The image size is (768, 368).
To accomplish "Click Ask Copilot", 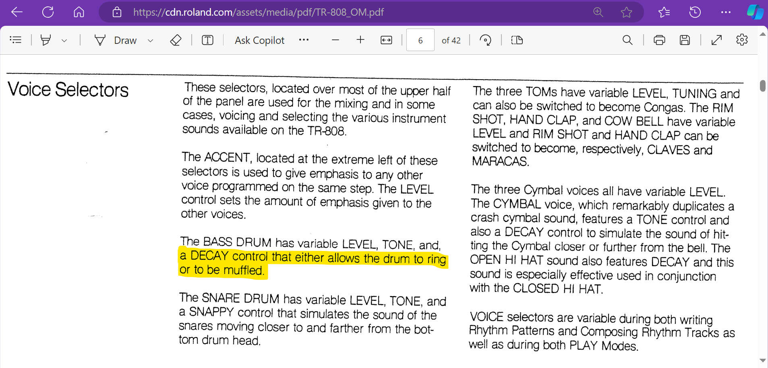I will [260, 40].
